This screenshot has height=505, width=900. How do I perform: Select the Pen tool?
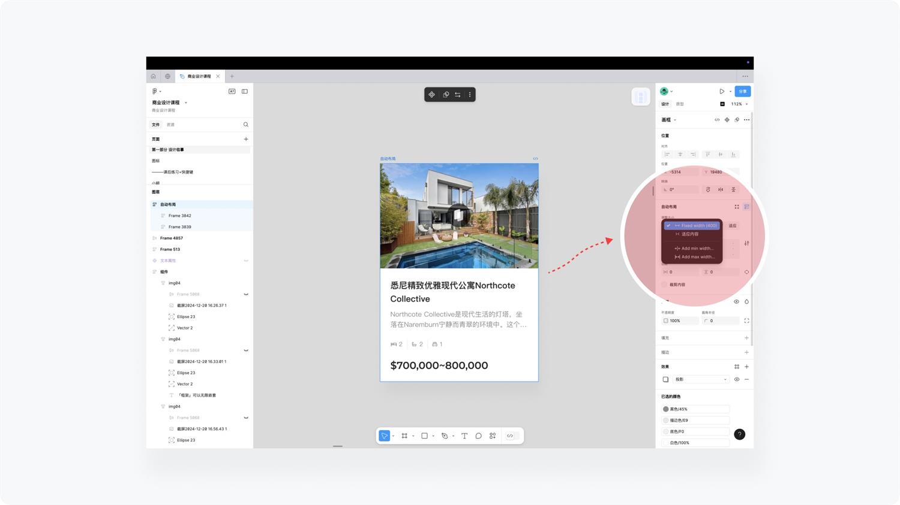(x=445, y=436)
